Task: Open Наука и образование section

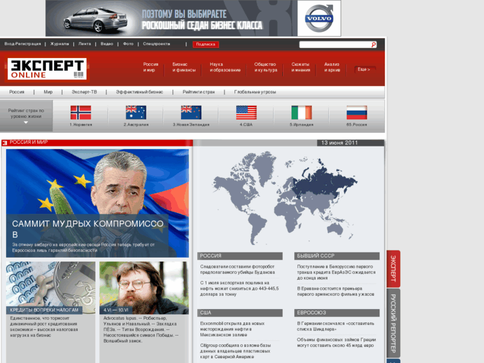Action: pos(225,67)
